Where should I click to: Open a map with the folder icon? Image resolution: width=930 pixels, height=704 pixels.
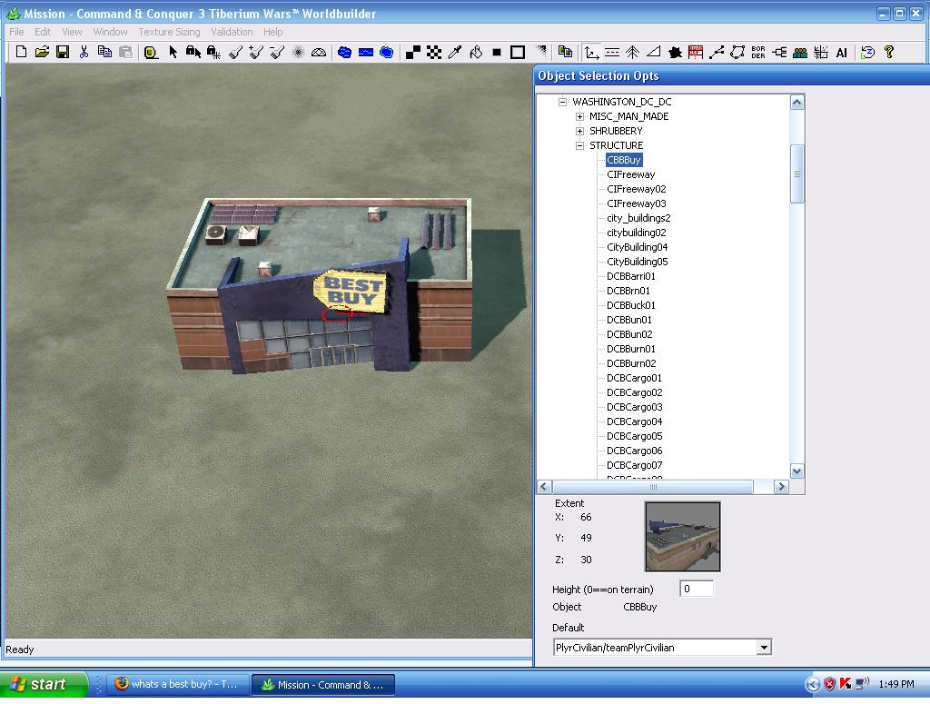tap(42, 52)
